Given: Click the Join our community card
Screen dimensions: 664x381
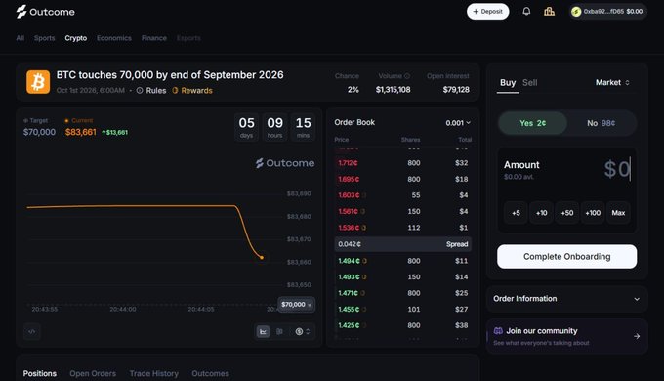Looking at the screenshot, I should 566,336.
